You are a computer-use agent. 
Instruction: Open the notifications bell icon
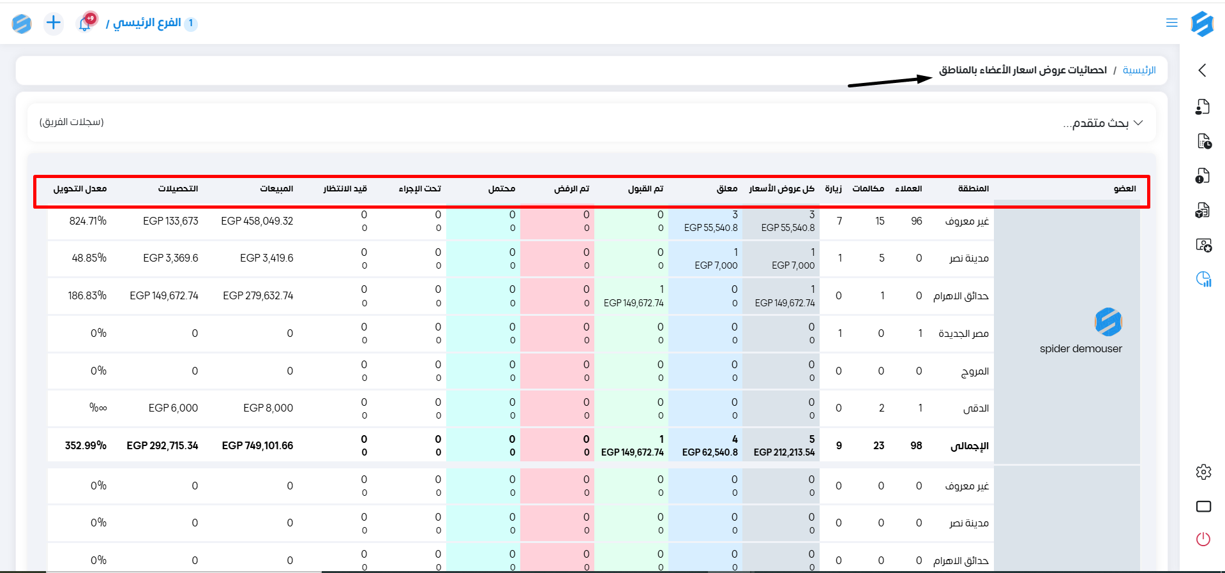[x=85, y=24]
